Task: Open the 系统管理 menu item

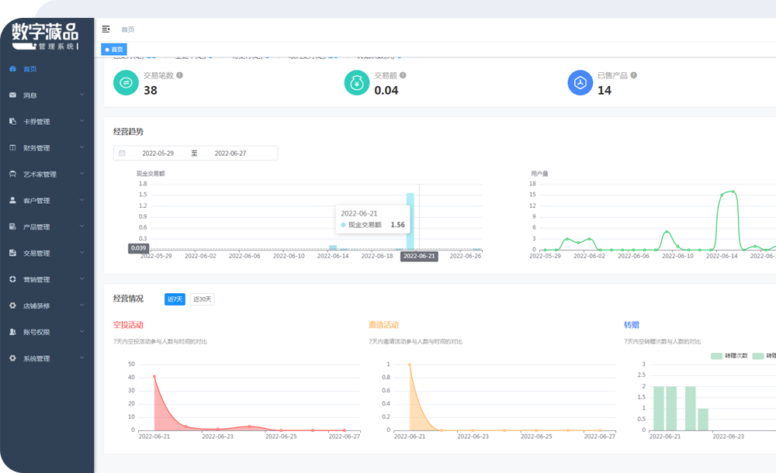Action: tap(47, 358)
